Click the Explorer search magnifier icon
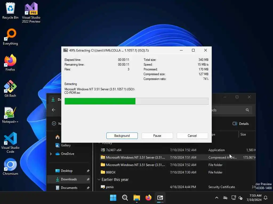Viewport: 273px width, 204px height. tap(247, 110)
